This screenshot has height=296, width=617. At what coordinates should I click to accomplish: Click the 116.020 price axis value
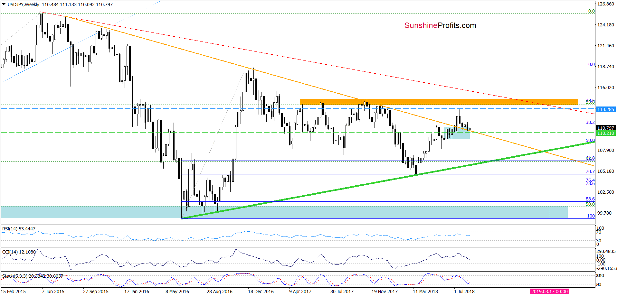point(606,88)
